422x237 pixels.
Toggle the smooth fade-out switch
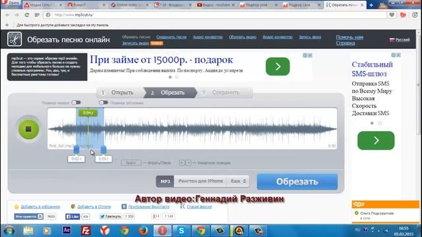point(104,103)
